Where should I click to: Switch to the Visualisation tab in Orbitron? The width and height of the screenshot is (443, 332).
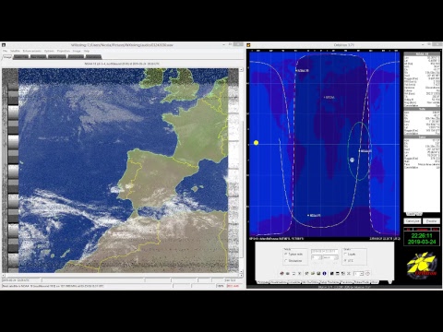279,282
